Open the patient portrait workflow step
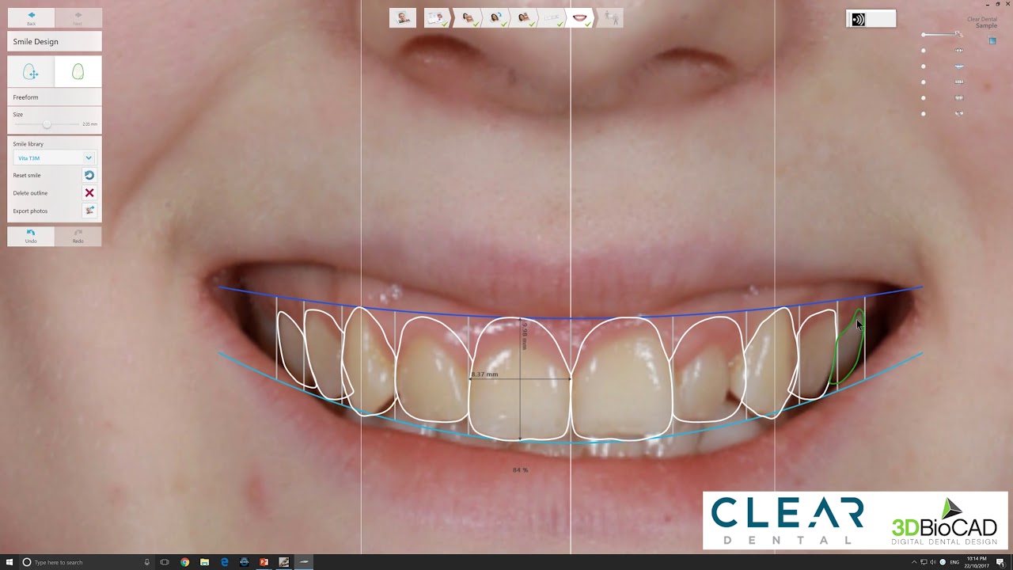This screenshot has width=1013, height=570. (403, 17)
